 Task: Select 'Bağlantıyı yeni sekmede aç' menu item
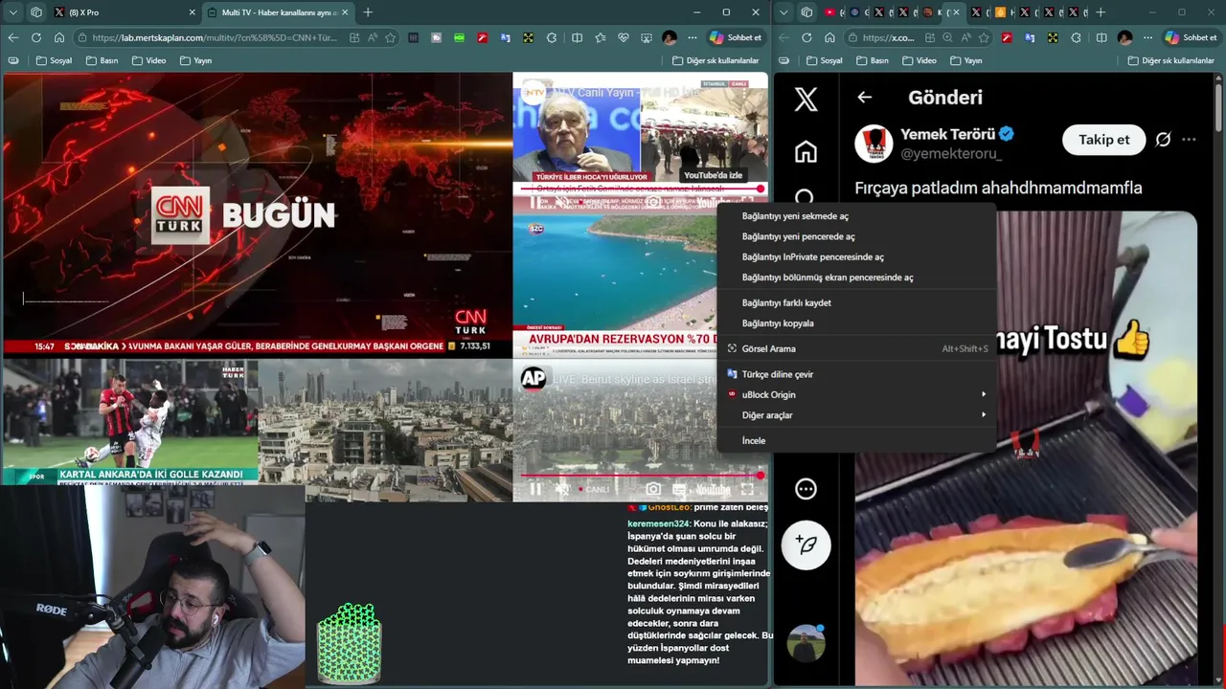coord(856,216)
